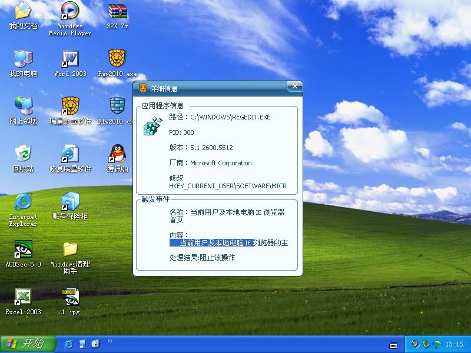Click the lion icon in 详细信息 title bar
This screenshot has height=353, width=471.
point(143,88)
